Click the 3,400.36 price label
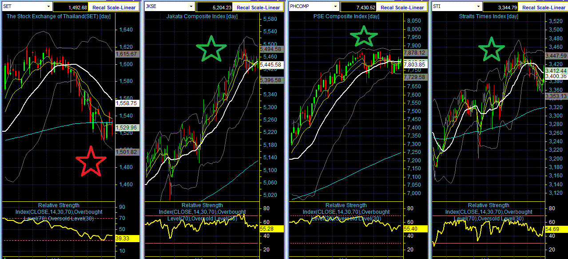Screen dimensions: 568x259 [x=557, y=76]
